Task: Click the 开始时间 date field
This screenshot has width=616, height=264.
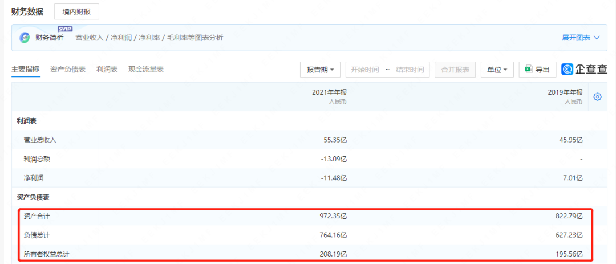Action: point(365,70)
